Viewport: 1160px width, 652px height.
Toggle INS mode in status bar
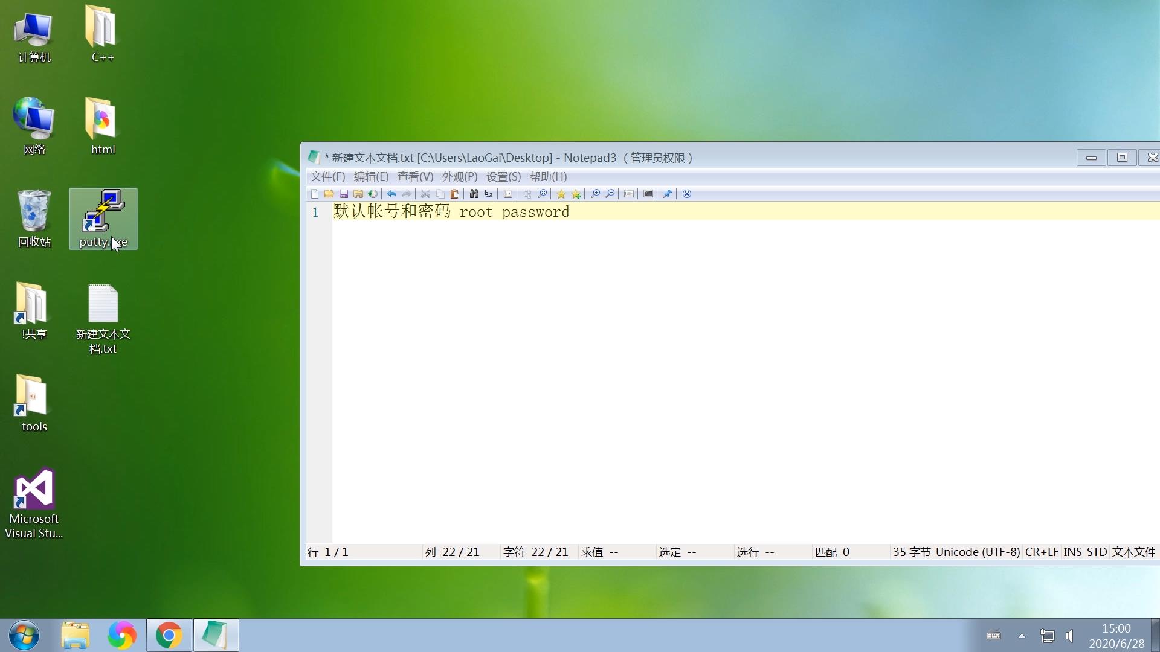pyautogui.click(x=1072, y=552)
